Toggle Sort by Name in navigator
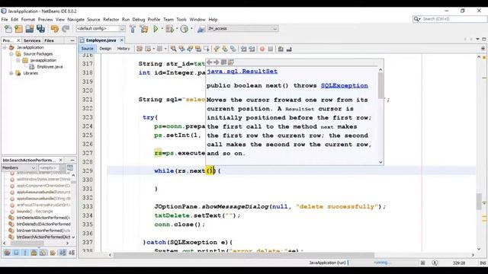Viewport: 488px width, 274px height. [63, 253]
